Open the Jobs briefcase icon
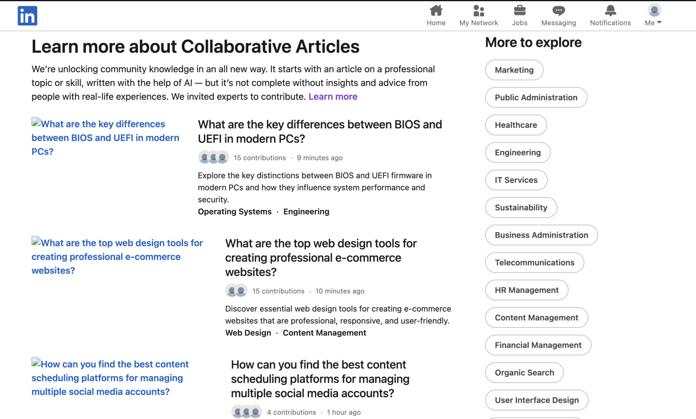 (x=519, y=10)
